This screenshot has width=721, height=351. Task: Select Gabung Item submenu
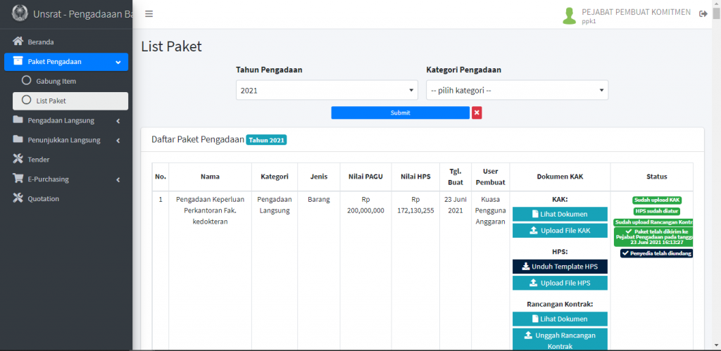pos(56,81)
